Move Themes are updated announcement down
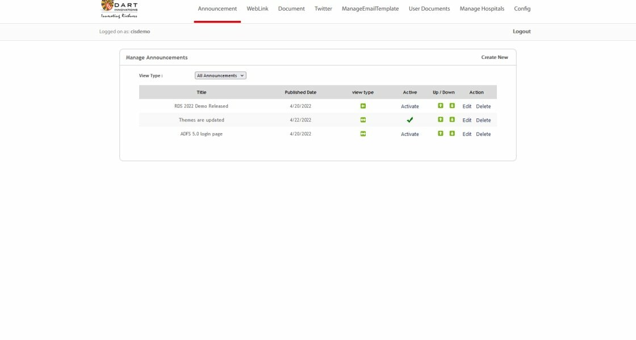 point(452,120)
